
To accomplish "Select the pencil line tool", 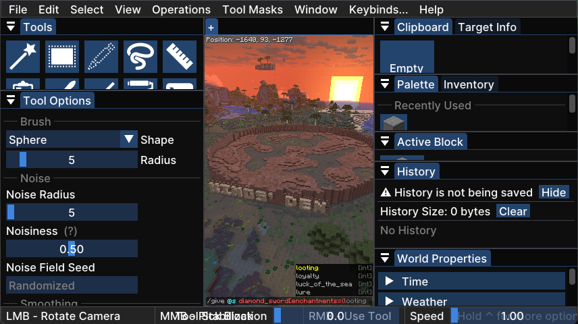I will [101, 57].
